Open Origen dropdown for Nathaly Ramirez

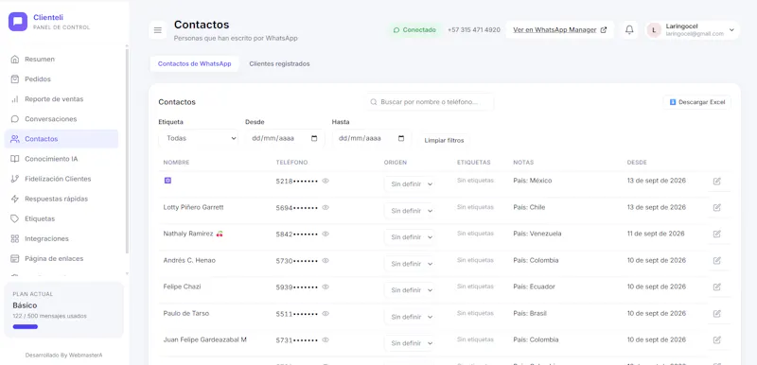410,237
